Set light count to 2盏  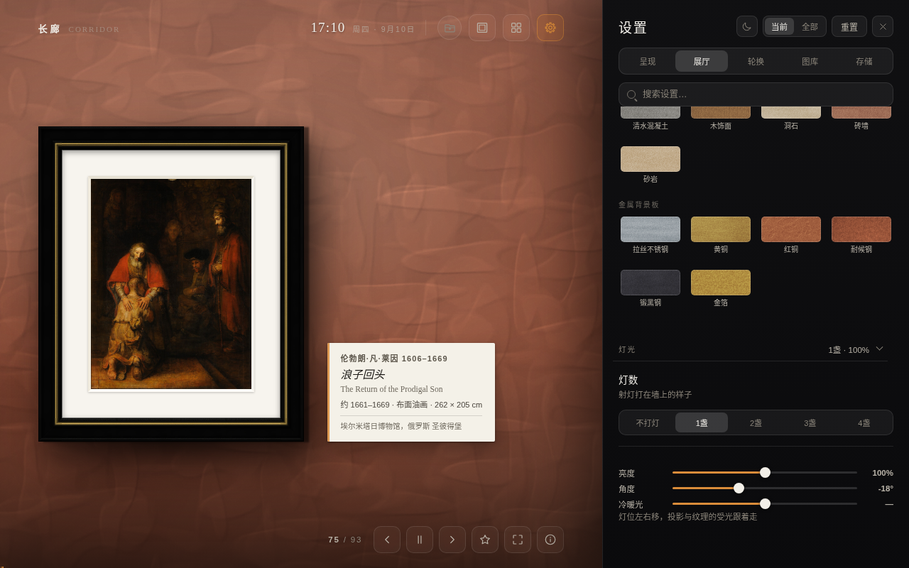[x=756, y=422]
